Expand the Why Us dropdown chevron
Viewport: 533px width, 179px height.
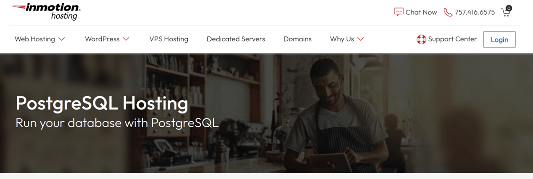point(361,39)
